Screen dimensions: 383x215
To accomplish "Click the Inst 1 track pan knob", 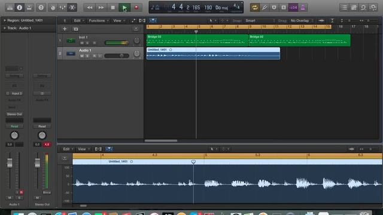I will pyautogui.click(x=137, y=41).
